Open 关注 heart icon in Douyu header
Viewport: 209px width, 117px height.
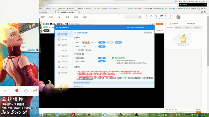tap(151, 17)
